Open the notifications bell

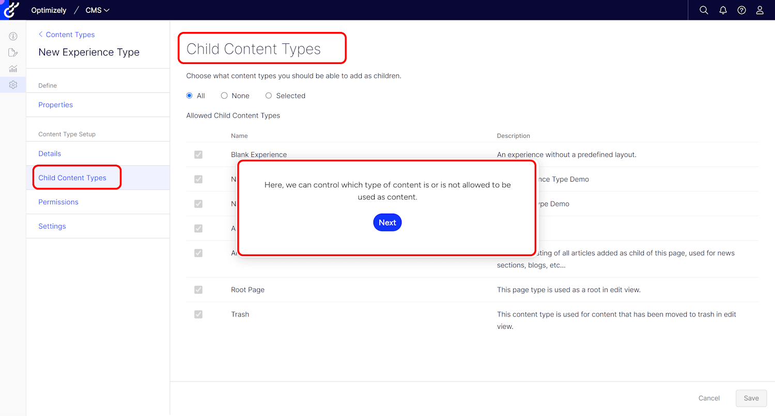(723, 10)
